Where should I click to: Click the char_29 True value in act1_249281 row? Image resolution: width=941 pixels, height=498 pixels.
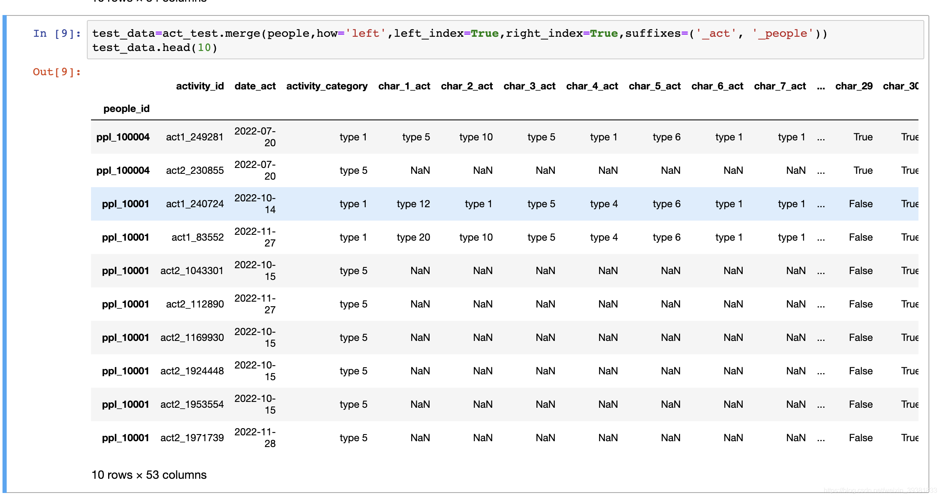coord(863,137)
